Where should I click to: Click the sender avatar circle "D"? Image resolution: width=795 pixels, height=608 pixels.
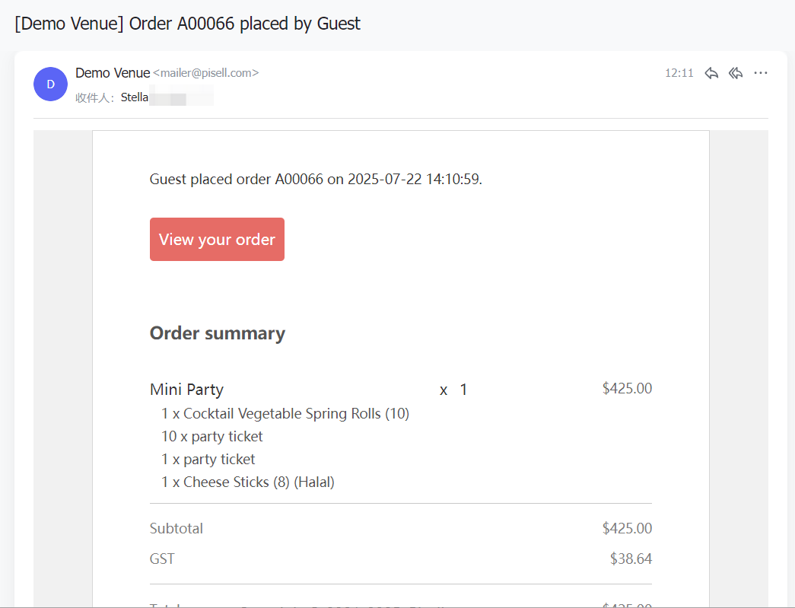pos(50,84)
